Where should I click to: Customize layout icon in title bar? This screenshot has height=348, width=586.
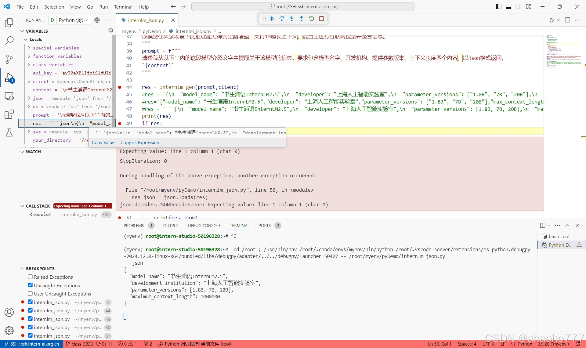(x=529, y=6)
